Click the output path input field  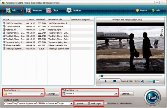point(37,104)
